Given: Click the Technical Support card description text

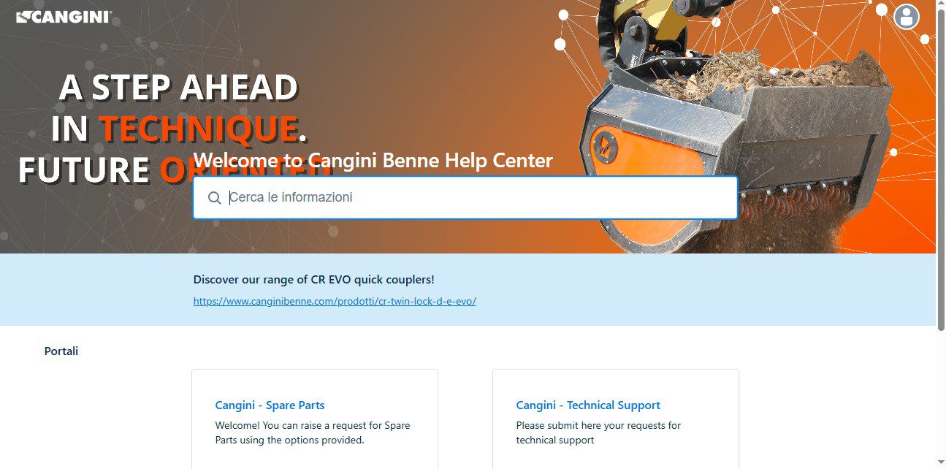Looking at the screenshot, I should pyautogui.click(x=598, y=432).
